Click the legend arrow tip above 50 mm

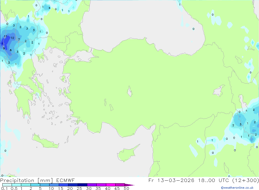click(x=129, y=185)
